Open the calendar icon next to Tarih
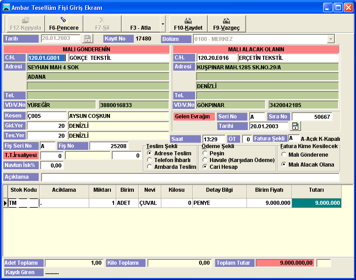356x280 pixels. [x=87, y=39]
